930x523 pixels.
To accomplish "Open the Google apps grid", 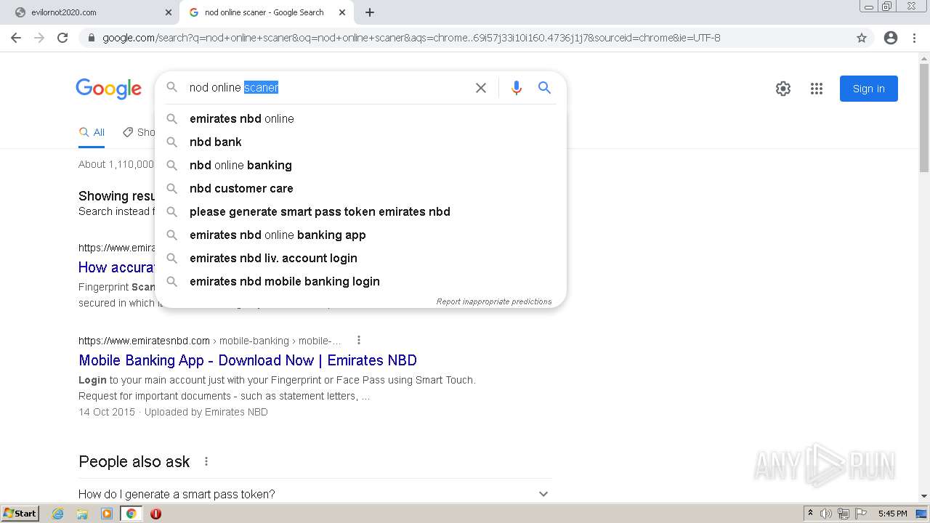I will [817, 89].
